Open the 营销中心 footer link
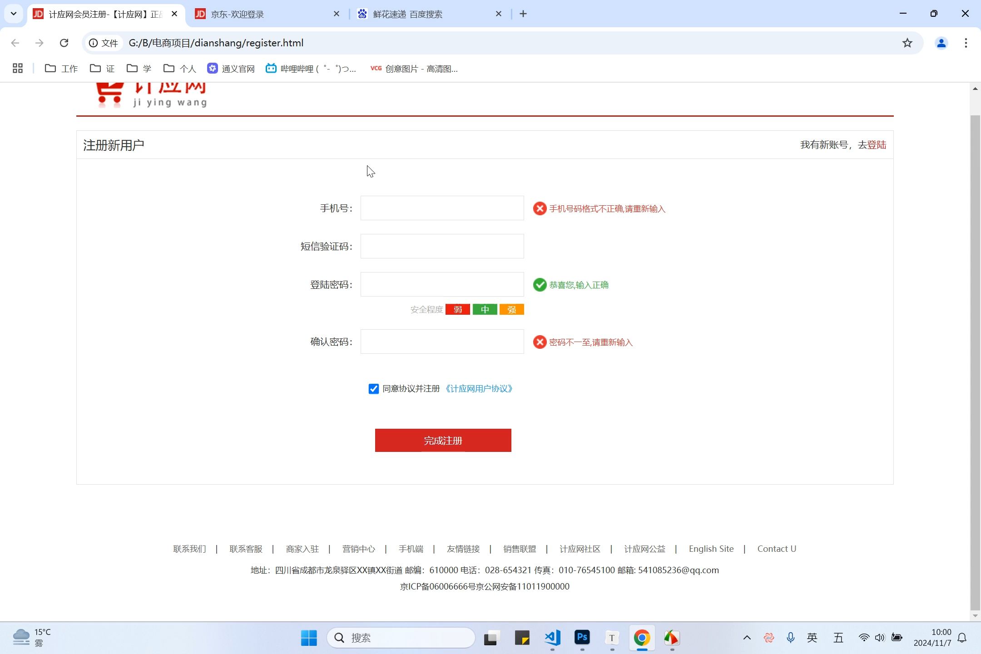This screenshot has height=654, width=981. 358,549
